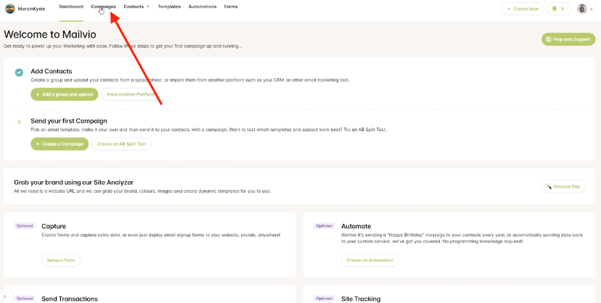The image size is (601, 303).
Task: Click the step 2 number beside Send your first Campaign
Action: [x=19, y=122]
